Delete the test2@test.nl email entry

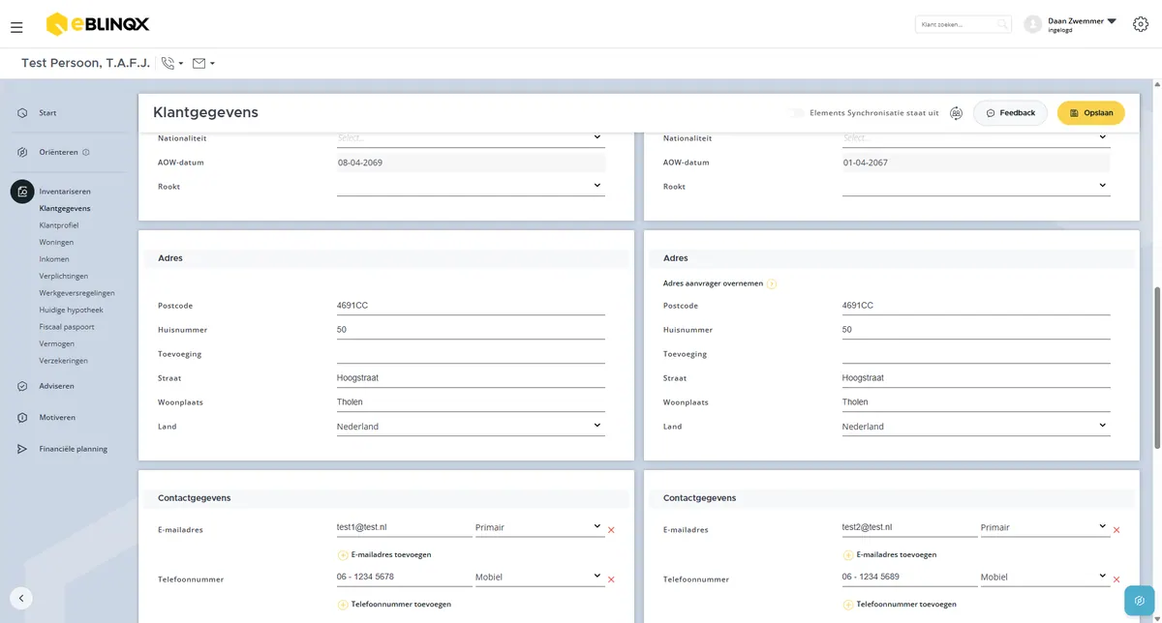[1116, 530]
